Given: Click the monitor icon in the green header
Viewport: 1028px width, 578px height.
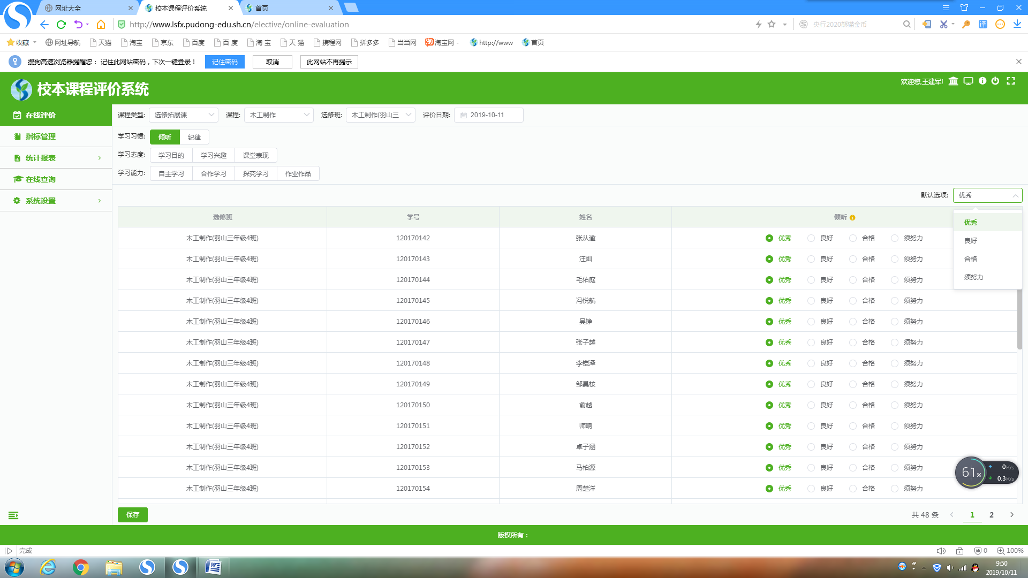Looking at the screenshot, I should click(x=968, y=81).
